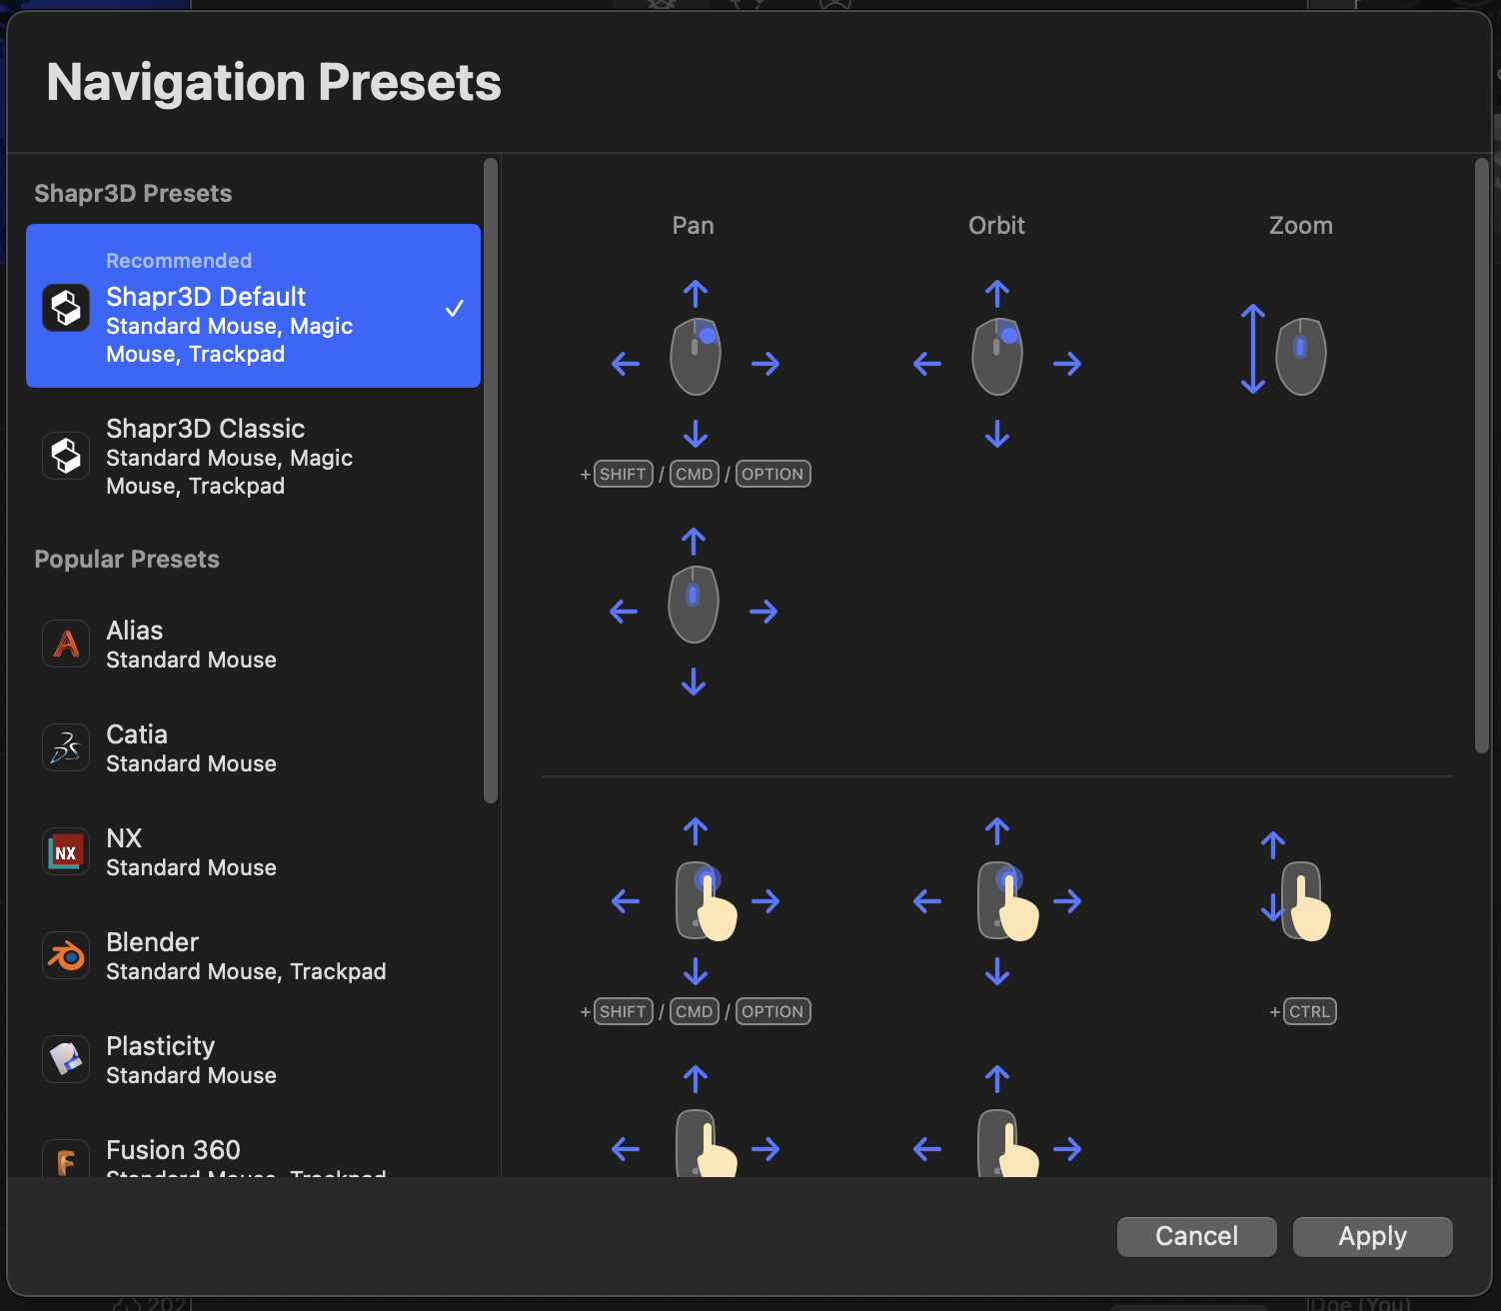Click the vertical zoom double arrow icon
This screenshot has height=1311, width=1501.
coord(1253,349)
